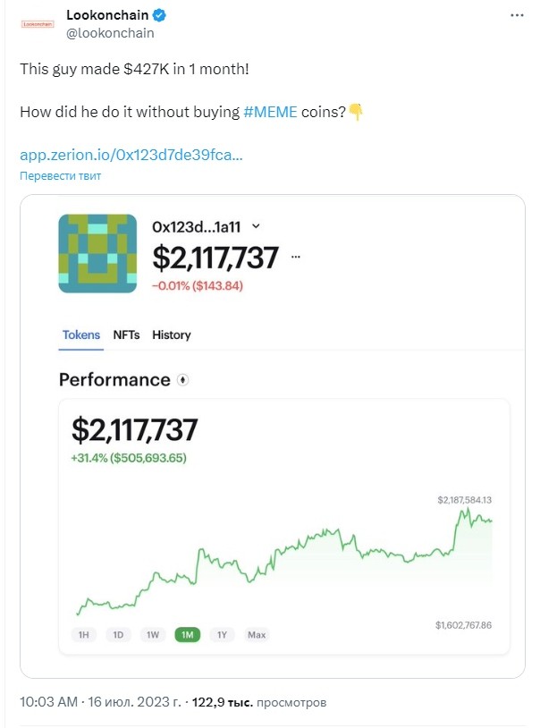
Task: Switch to the Tokens tab
Action: click(81, 334)
